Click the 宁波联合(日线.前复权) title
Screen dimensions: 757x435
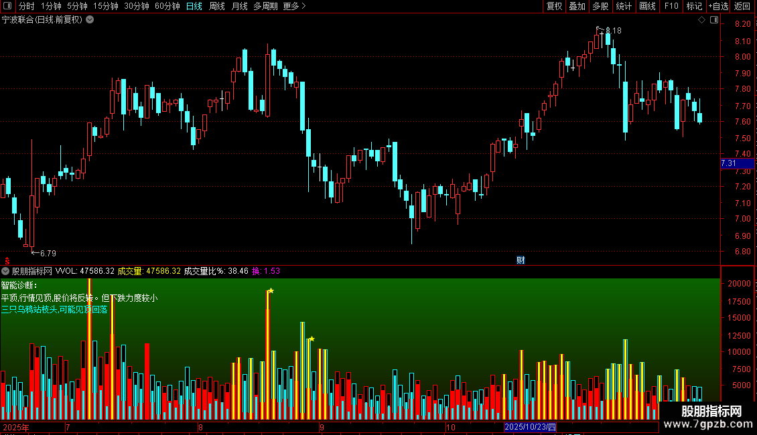(x=42, y=20)
